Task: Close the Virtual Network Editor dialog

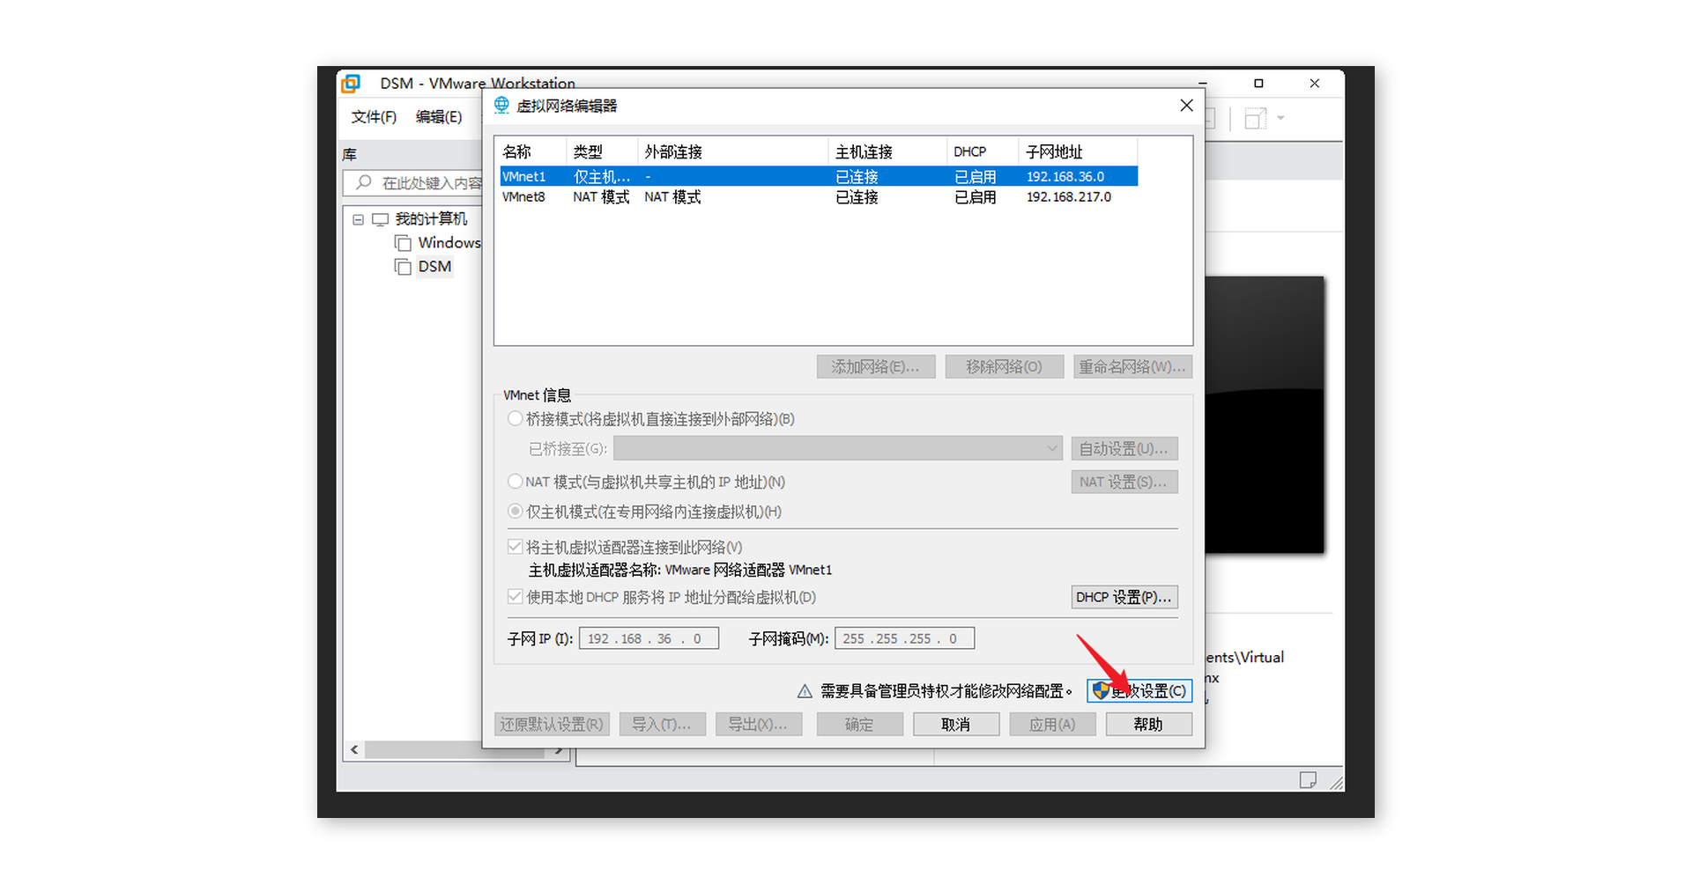Action: point(1186,106)
